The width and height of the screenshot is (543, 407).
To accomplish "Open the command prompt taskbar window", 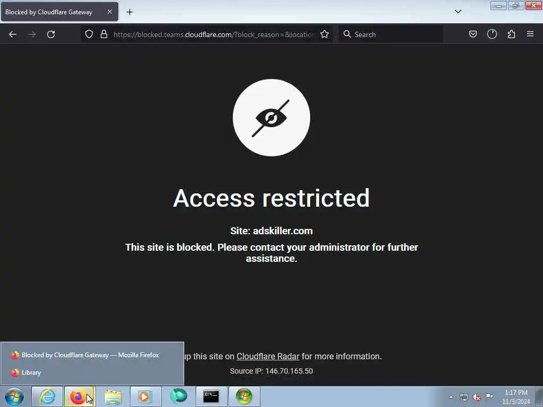I will [211, 396].
